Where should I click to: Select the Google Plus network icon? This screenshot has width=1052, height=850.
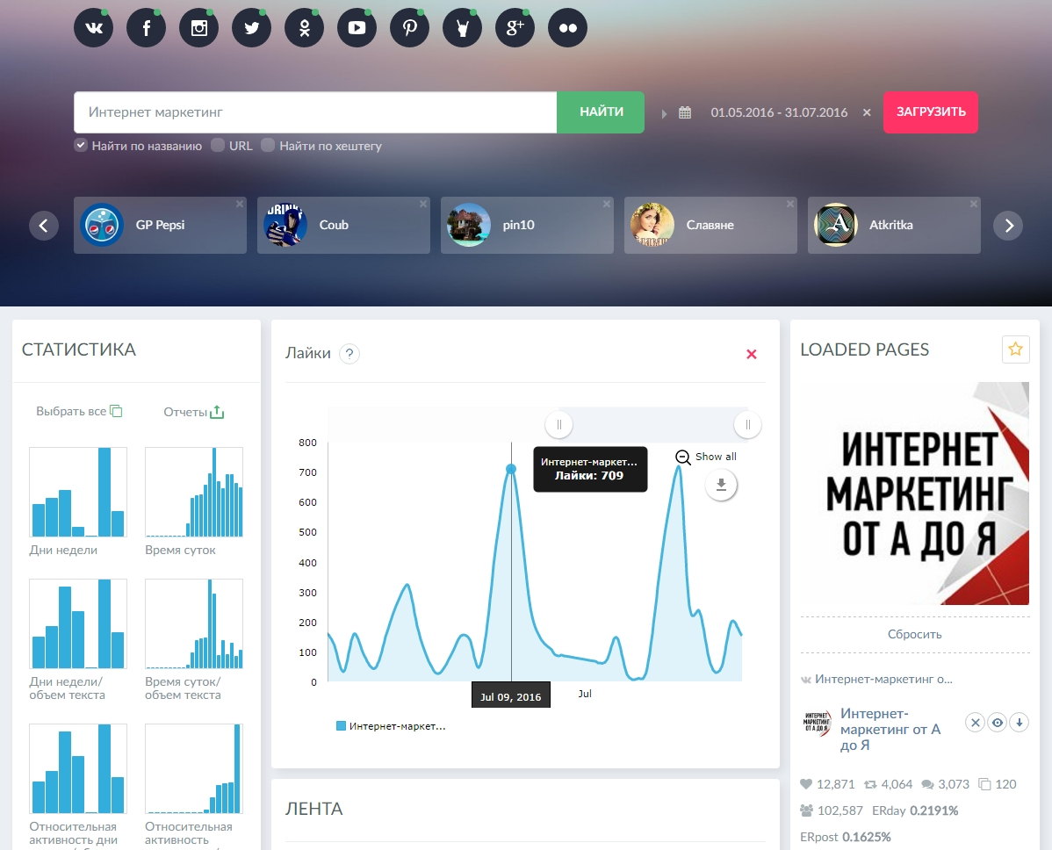515,28
